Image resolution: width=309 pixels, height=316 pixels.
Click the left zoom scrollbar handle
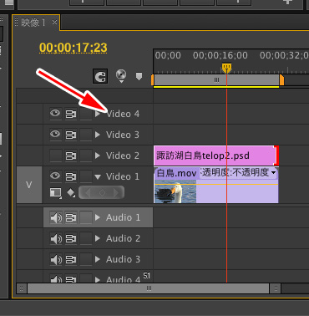tap(22, 288)
